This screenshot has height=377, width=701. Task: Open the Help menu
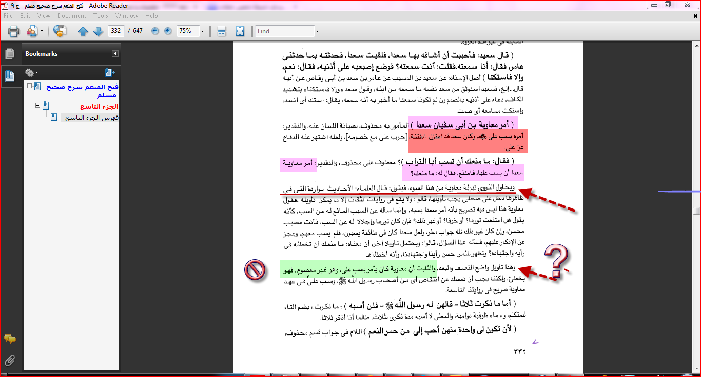point(151,16)
